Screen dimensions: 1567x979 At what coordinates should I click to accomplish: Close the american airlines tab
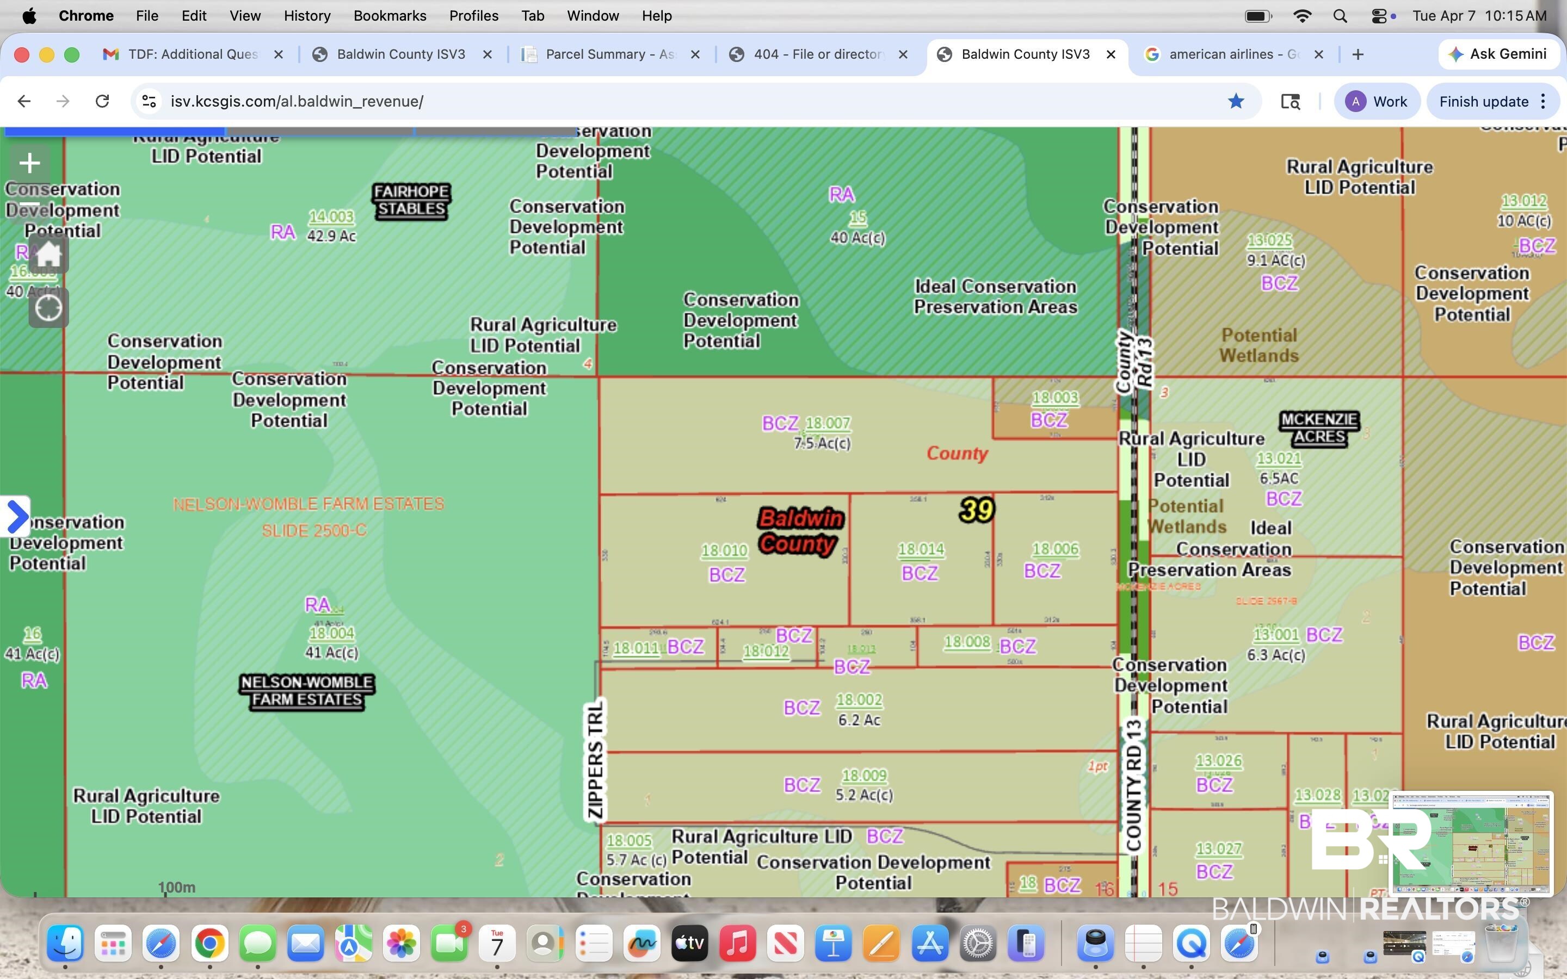(1318, 54)
